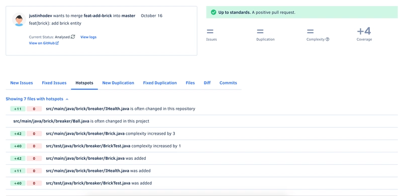Click +40 badge on BrickTest.java complexity row
402x196 pixels.
[18, 146]
